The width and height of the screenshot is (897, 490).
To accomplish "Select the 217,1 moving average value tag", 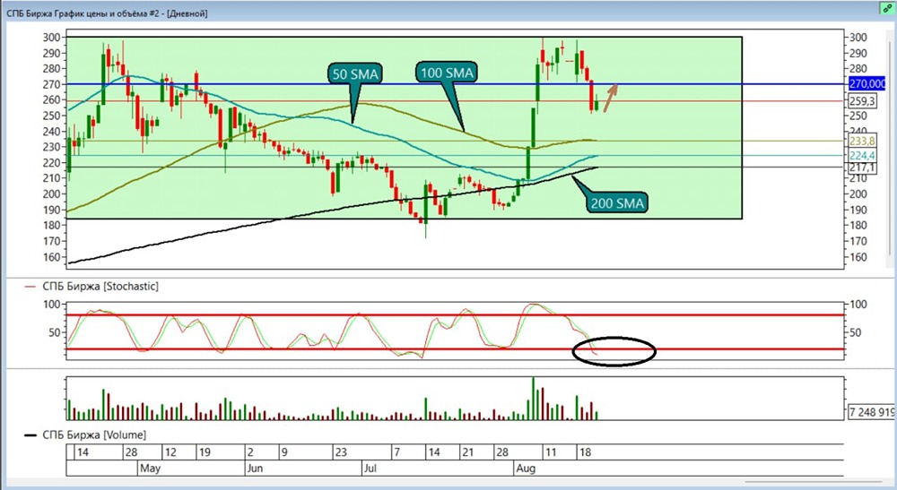I will (x=863, y=168).
